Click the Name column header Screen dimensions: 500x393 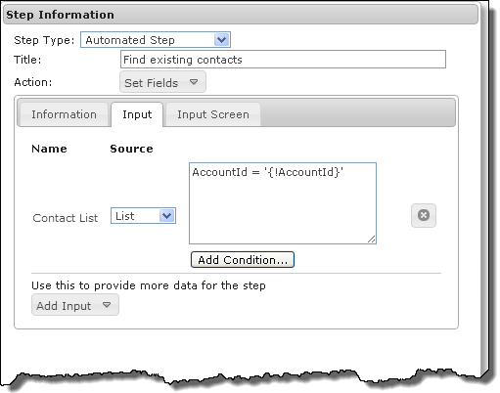49,149
